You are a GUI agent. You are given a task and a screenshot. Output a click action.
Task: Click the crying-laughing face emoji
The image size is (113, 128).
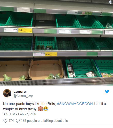click(46, 109)
